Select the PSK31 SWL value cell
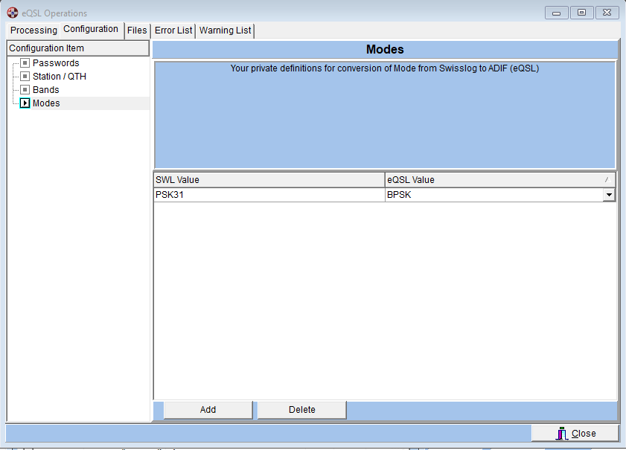Screen dimensions: 626x450 pyautogui.click(x=268, y=195)
